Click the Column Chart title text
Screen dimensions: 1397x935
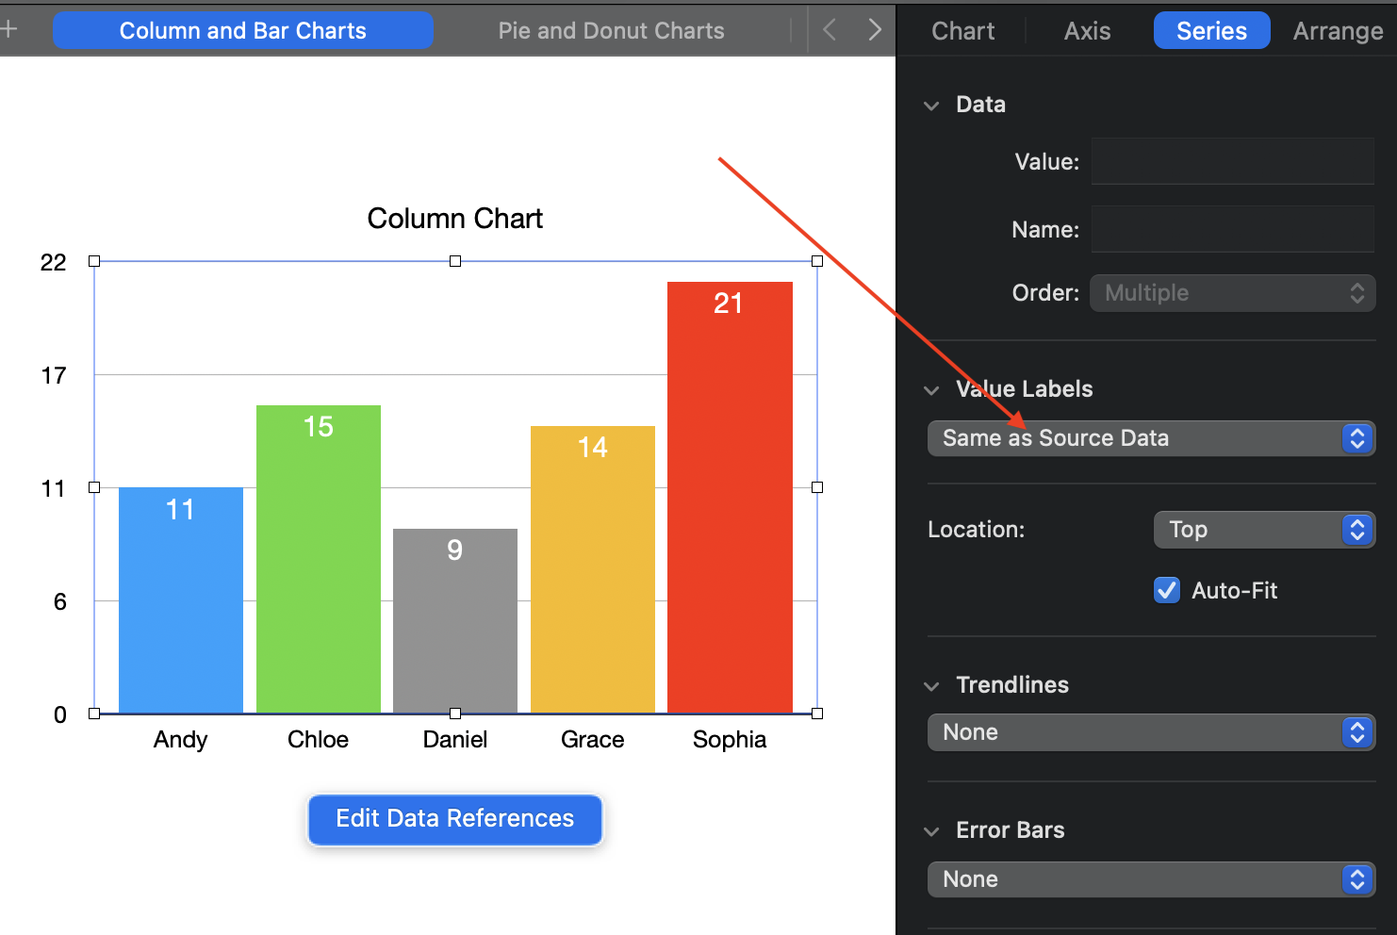click(x=454, y=219)
